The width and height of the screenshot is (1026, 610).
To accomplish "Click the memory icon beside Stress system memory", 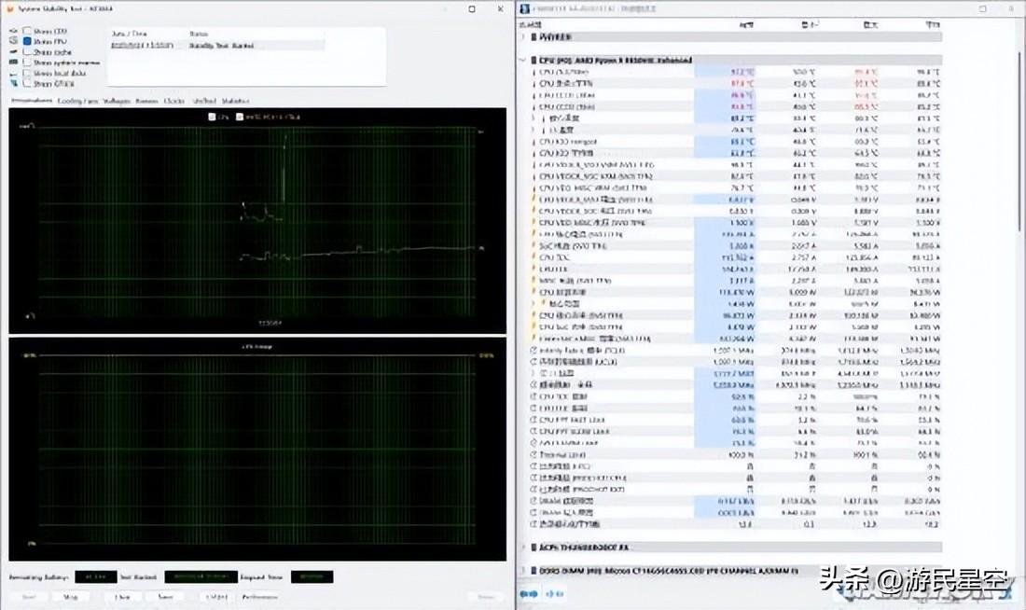I will (x=13, y=62).
